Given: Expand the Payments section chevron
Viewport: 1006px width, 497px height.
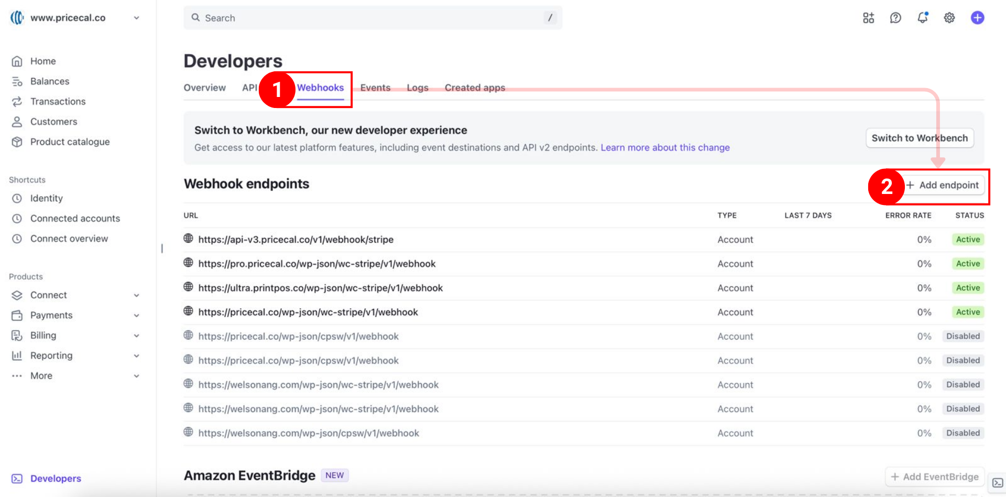Looking at the screenshot, I should [136, 316].
